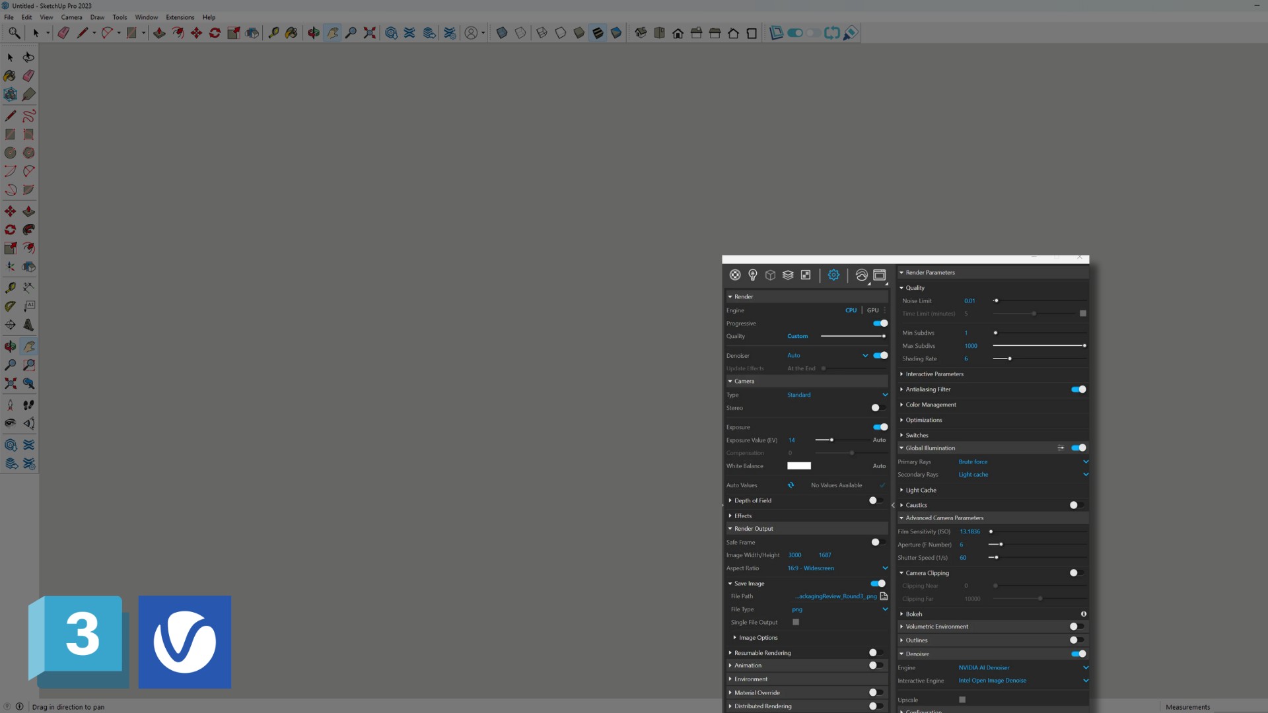Disable the Progressive rendering toggle
Image resolution: width=1268 pixels, height=713 pixels.
[x=879, y=323]
